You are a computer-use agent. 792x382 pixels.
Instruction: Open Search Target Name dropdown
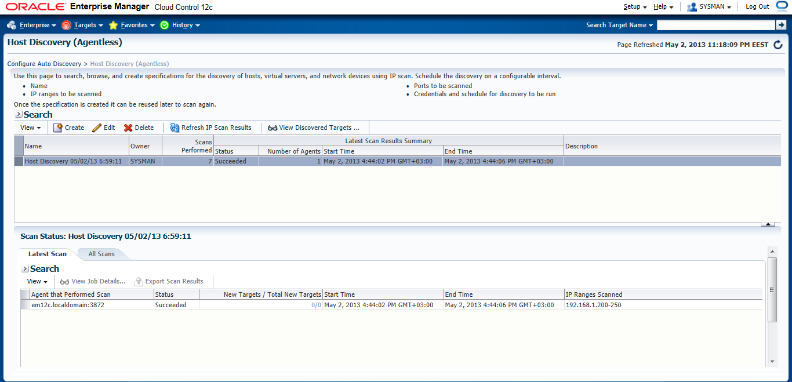619,26
